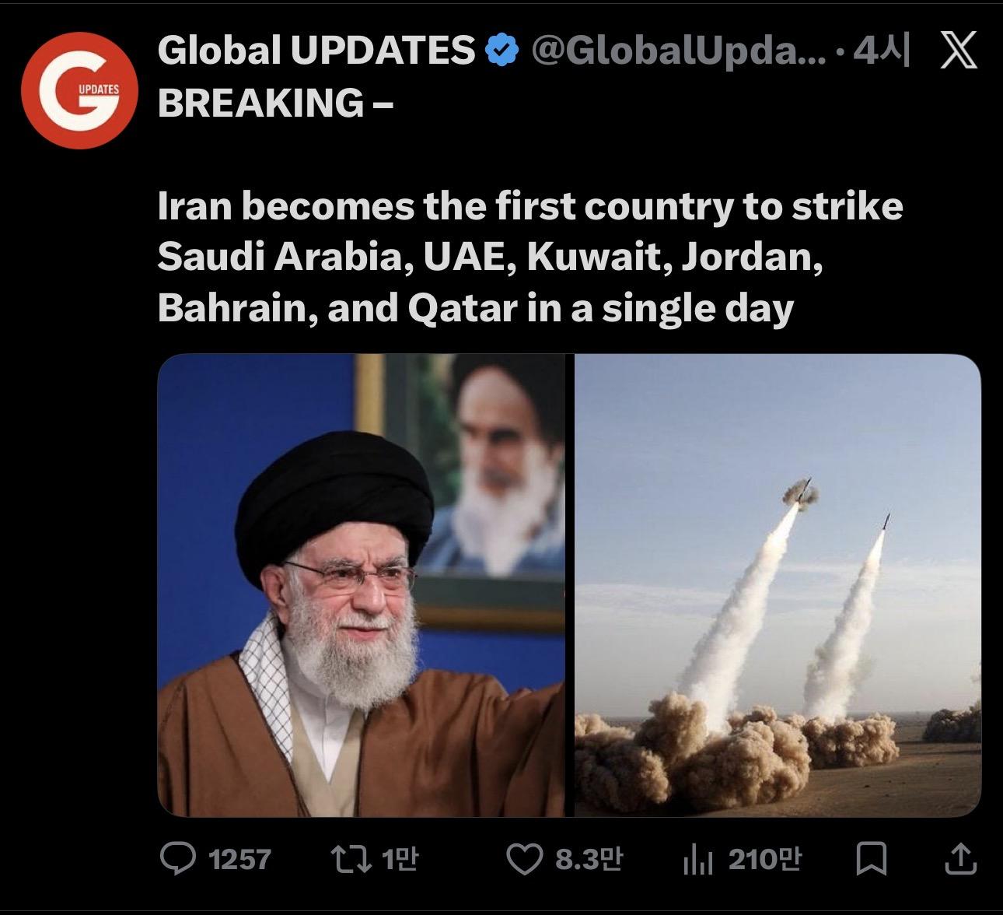Like the post with heart icon

525,859
